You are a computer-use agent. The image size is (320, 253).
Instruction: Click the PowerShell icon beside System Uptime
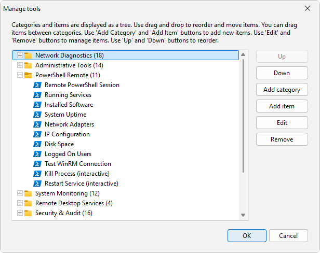pos(37,115)
